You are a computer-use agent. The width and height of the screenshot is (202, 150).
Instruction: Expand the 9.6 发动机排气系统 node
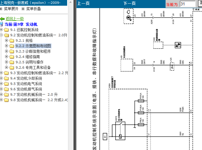1,89
